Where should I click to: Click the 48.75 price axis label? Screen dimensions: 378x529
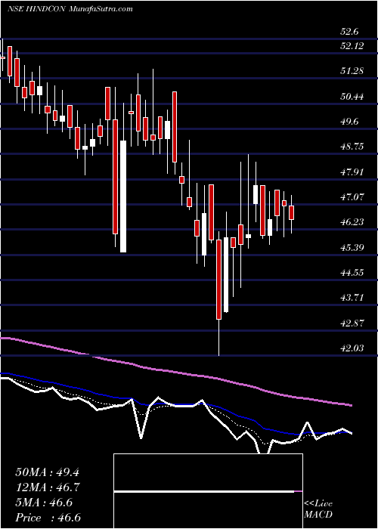pyautogui.click(x=352, y=147)
